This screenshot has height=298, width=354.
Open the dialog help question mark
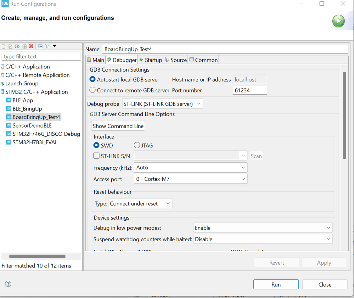click(8, 284)
